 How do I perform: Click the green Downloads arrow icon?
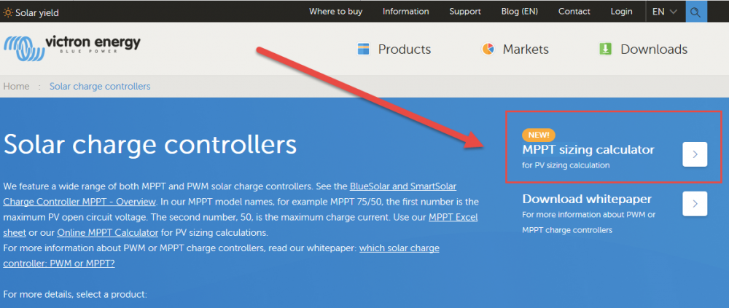(x=605, y=49)
